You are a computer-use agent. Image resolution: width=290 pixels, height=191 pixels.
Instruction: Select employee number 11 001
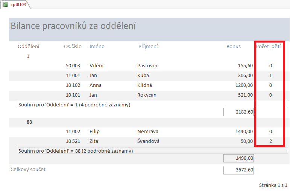coord(73,76)
